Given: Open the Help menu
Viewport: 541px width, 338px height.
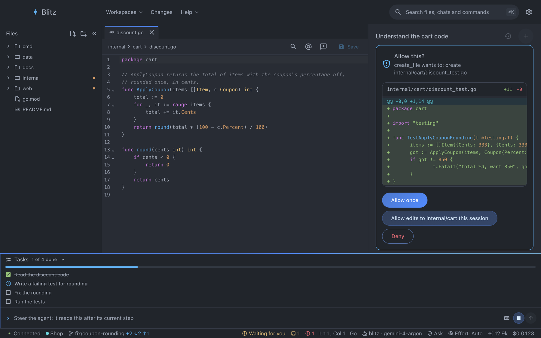Looking at the screenshot, I should click(x=189, y=12).
